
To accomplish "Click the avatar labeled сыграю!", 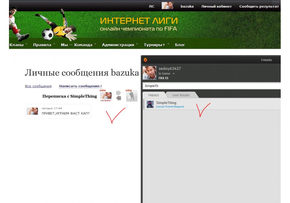I will coord(106,95).
